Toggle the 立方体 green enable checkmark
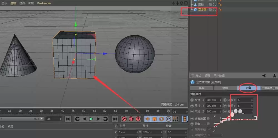The height and width of the screenshot is (138, 278). [215, 9]
